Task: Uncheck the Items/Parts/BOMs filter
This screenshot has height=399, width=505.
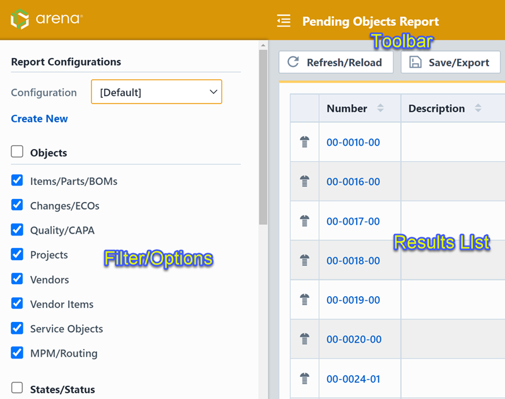Action: coord(17,181)
